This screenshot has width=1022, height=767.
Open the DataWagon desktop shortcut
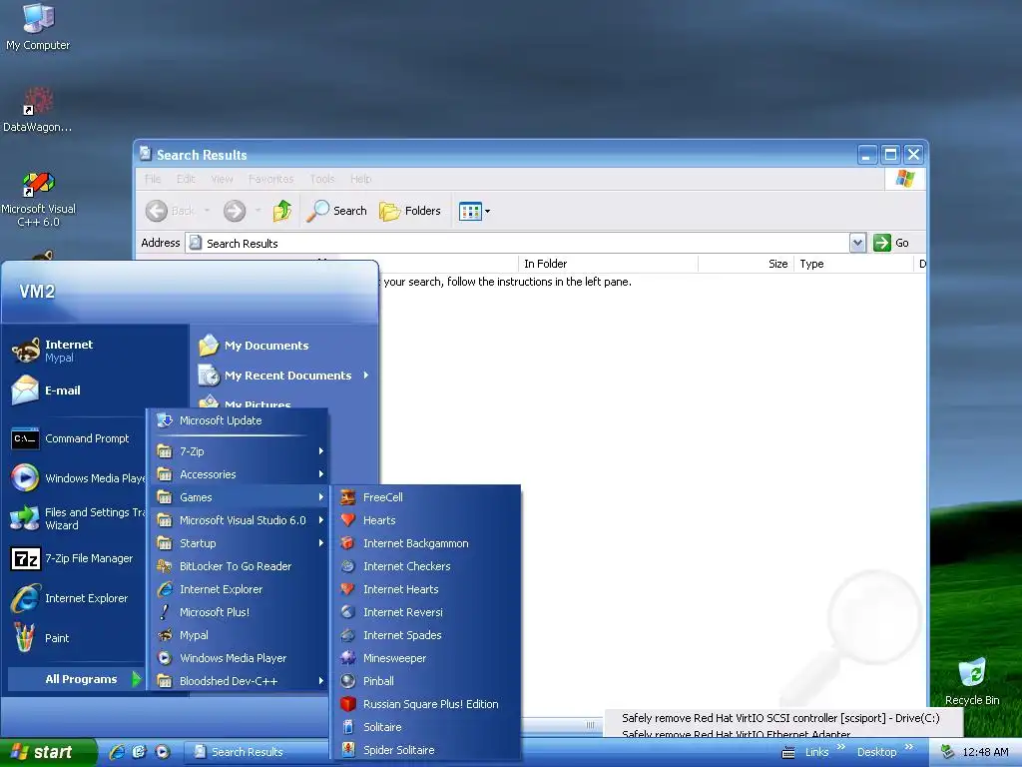click(38, 110)
